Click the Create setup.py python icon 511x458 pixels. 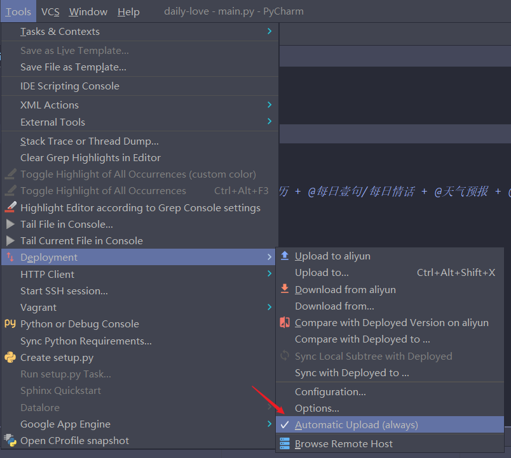click(x=10, y=357)
